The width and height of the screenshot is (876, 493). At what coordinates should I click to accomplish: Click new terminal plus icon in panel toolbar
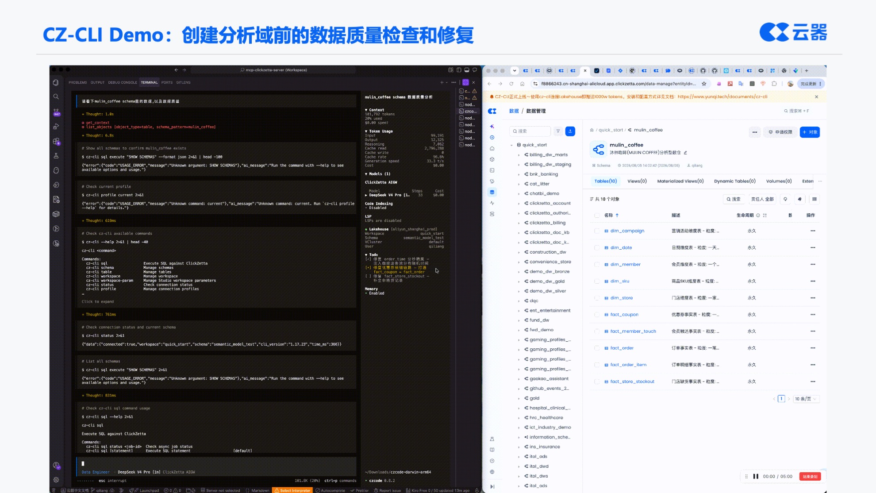click(x=442, y=82)
